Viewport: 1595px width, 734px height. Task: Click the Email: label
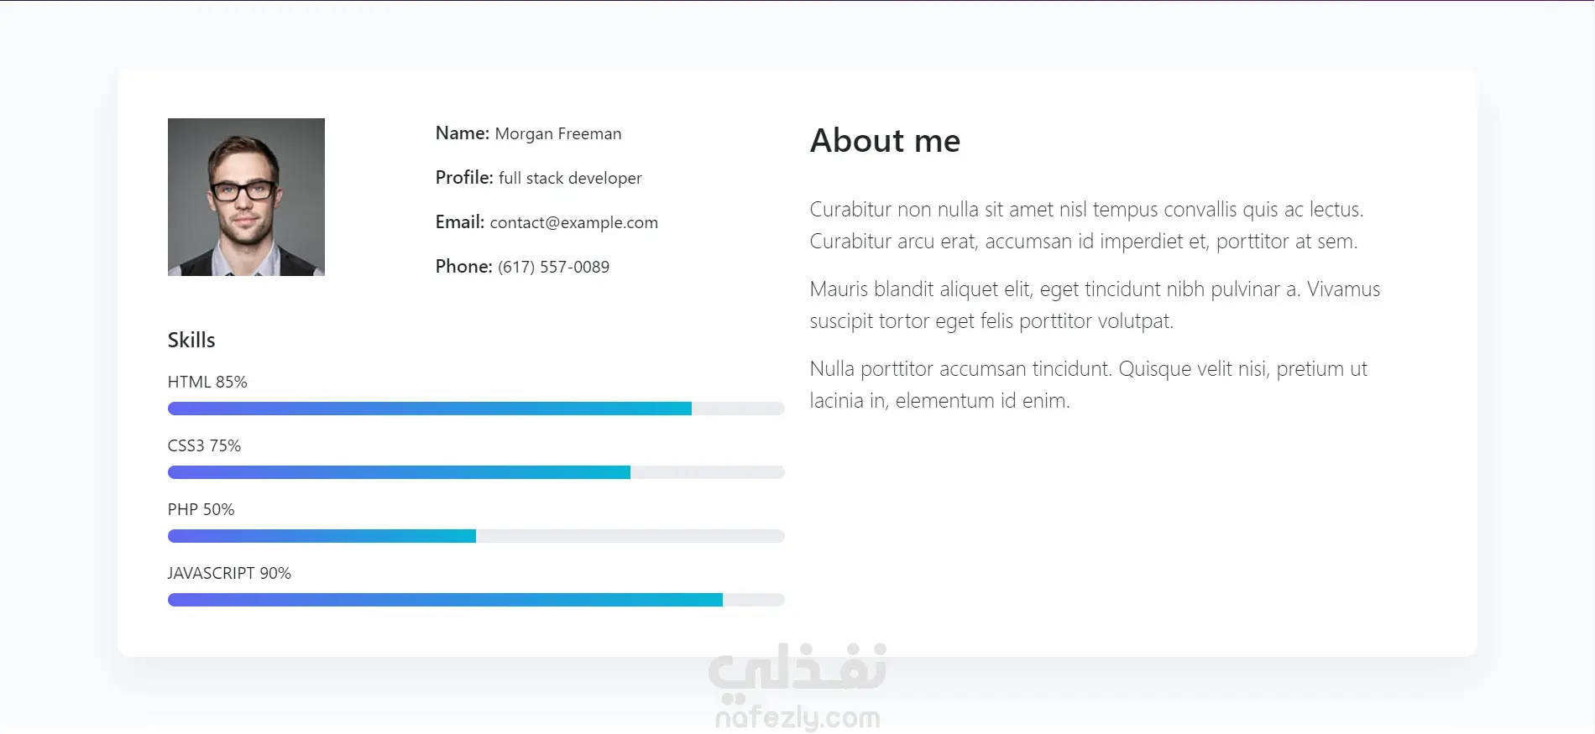(x=460, y=221)
